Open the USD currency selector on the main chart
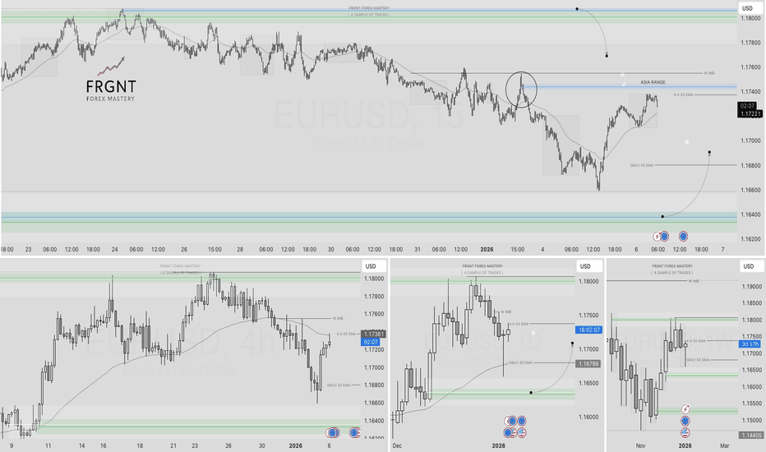Viewport: 766px width, 452px height. coord(747,8)
